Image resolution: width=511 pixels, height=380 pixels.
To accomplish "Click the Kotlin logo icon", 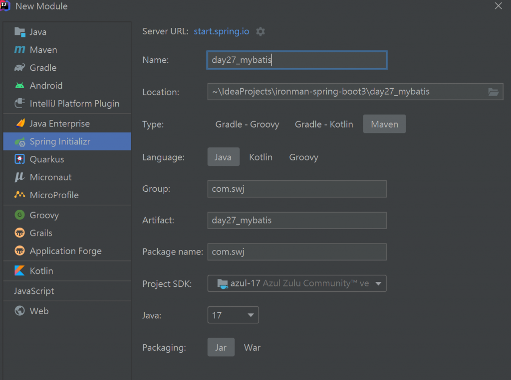I will pyautogui.click(x=20, y=271).
